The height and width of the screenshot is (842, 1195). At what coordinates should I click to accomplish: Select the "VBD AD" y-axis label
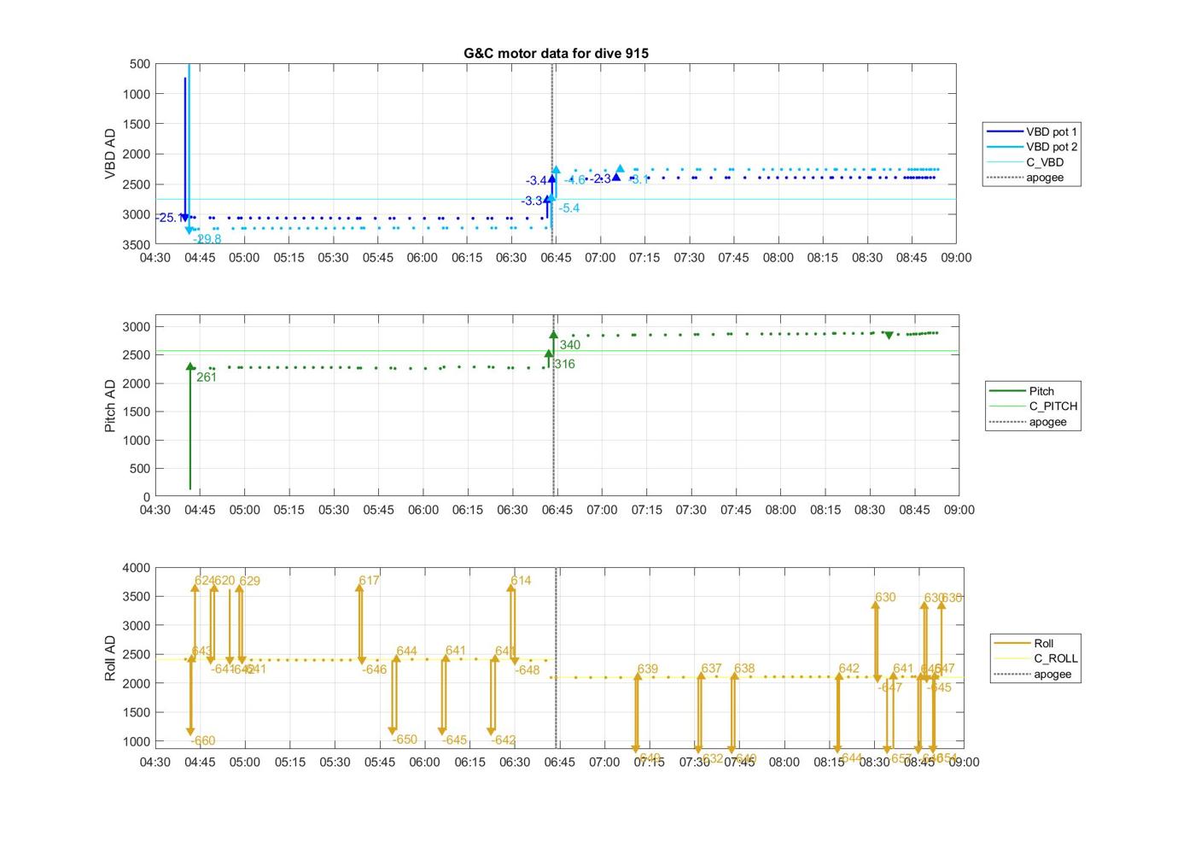coord(110,154)
